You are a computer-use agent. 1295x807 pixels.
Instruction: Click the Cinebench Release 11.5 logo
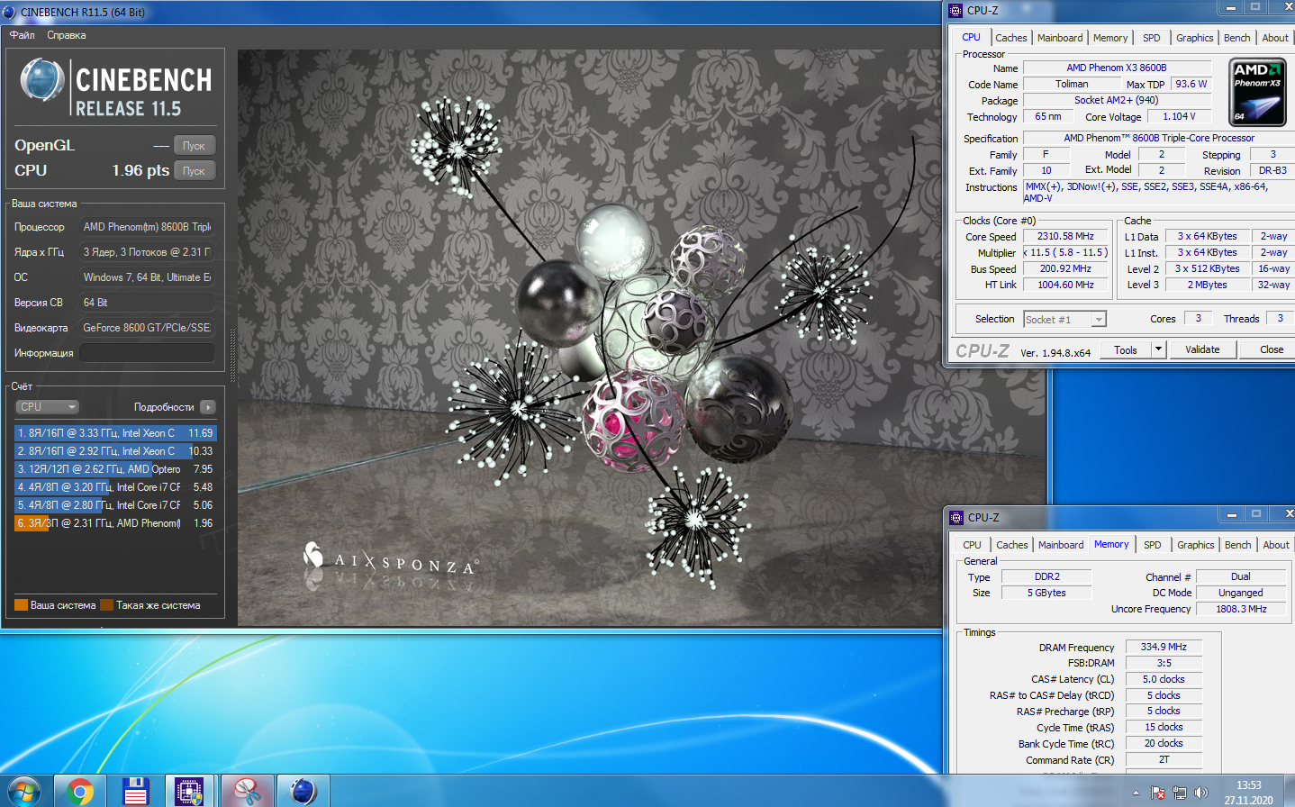(115, 88)
